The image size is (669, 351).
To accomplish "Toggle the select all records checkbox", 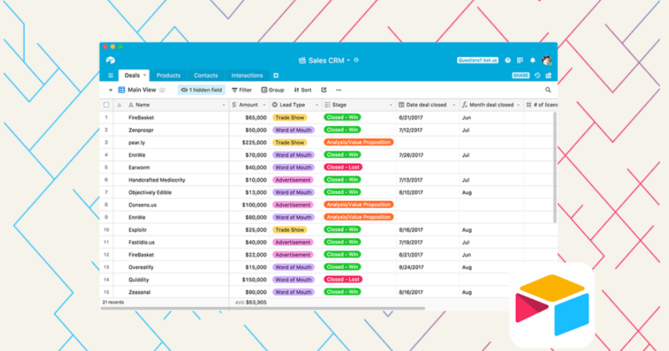I will pos(106,105).
